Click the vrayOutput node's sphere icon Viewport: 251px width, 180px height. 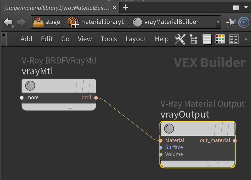tap(169, 128)
